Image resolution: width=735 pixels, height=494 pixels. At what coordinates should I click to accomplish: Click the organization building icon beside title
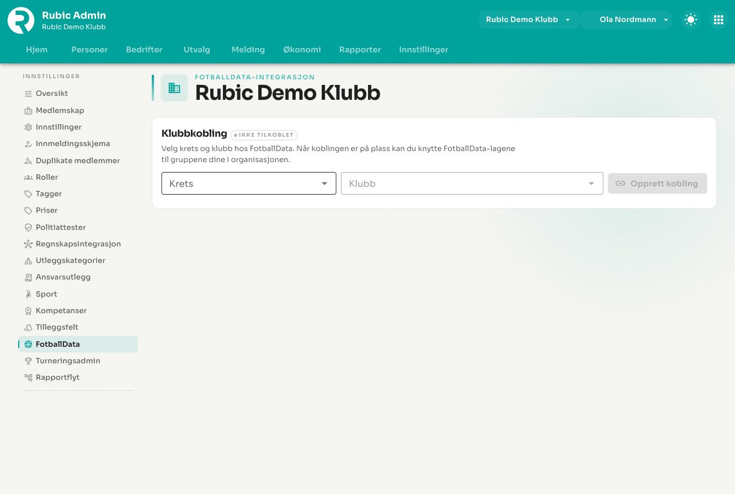pos(174,88)
